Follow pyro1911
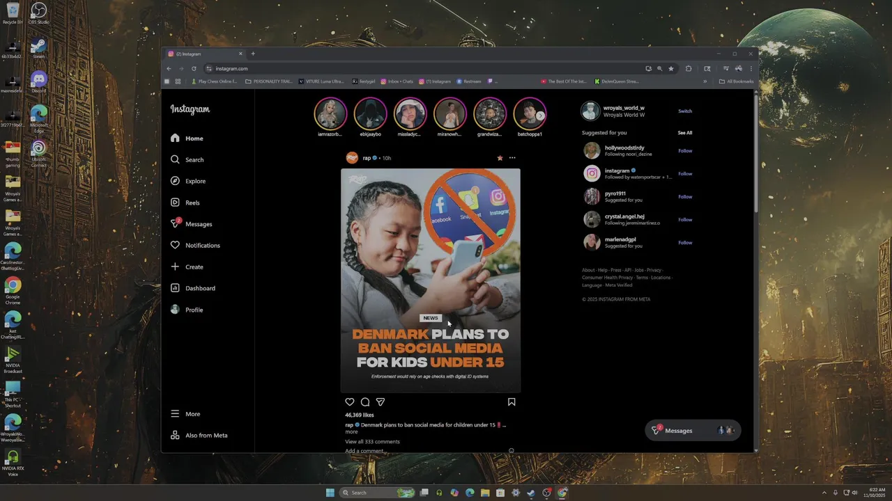Screen dimensions: 892x501 pyautogui.click(x=685, y=197)
